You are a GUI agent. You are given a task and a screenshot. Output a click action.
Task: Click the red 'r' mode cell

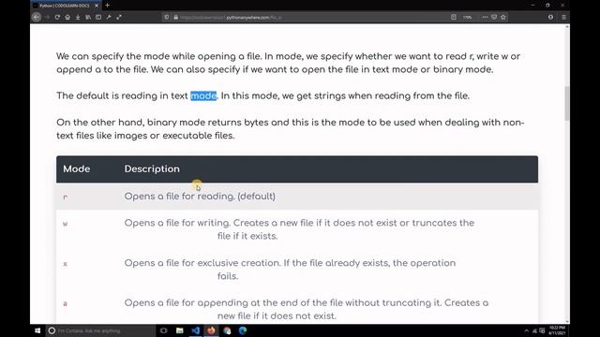click(65, 198)
